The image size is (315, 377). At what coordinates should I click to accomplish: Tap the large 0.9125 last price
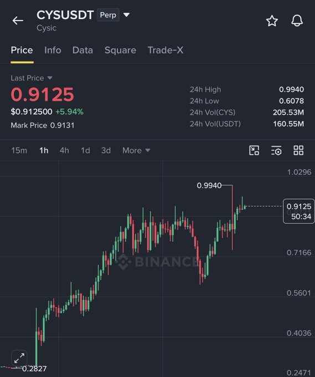43,94
